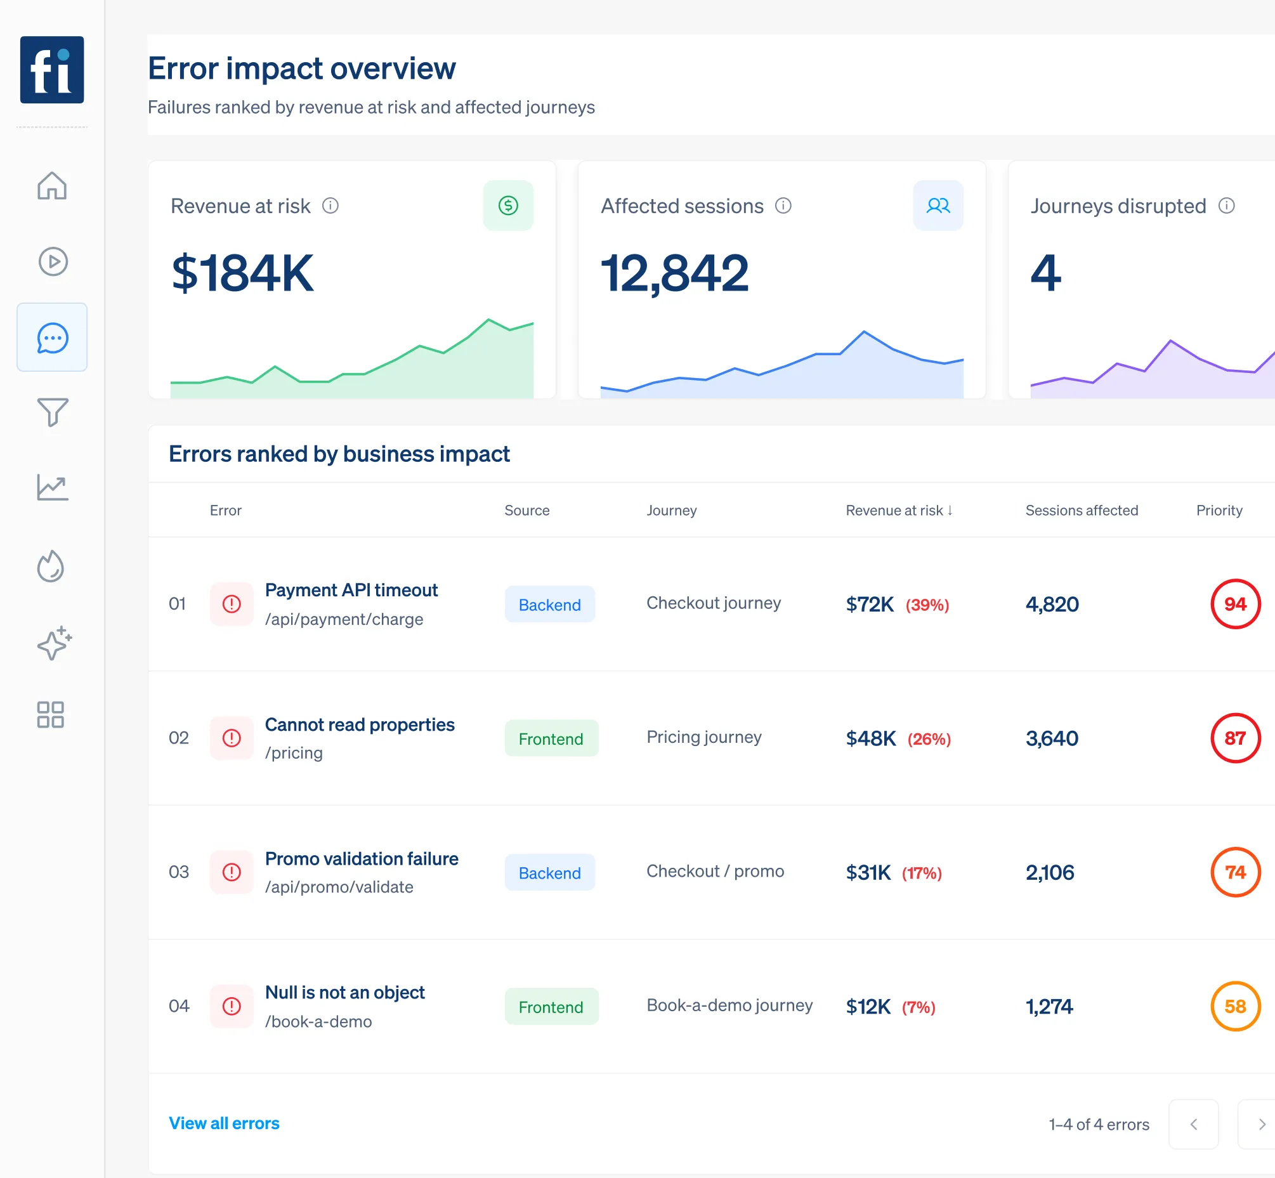
Task: Click $12K revenue value
Action: click(x=868, y=1007)
